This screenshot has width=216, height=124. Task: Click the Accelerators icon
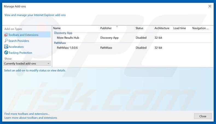(x=6, y=47)
